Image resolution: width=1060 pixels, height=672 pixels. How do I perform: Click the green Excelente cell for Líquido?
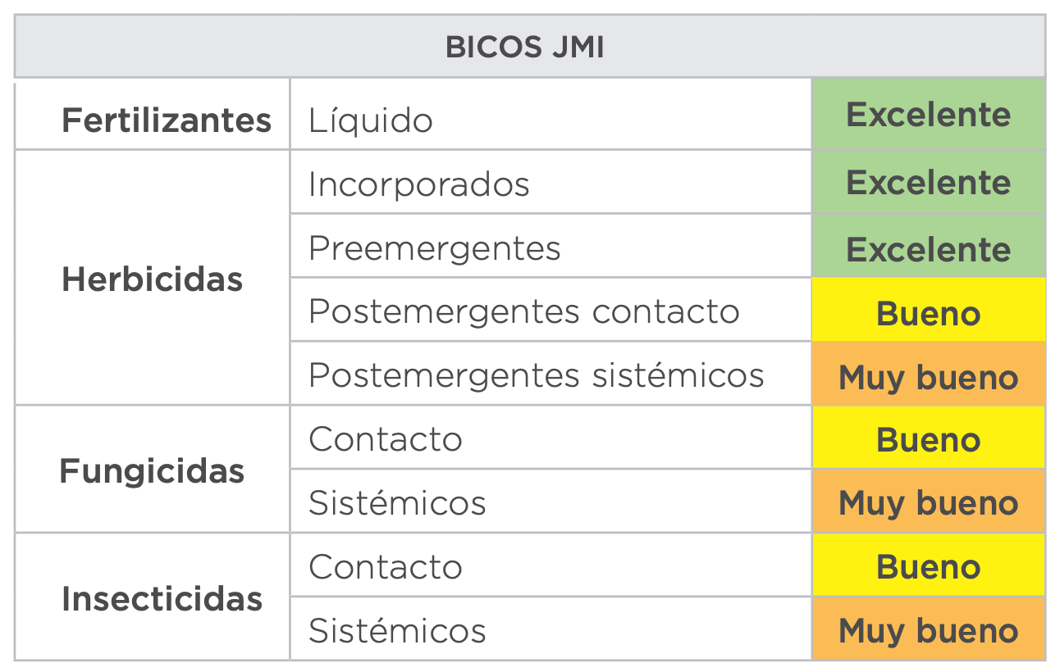click(928, 115)
